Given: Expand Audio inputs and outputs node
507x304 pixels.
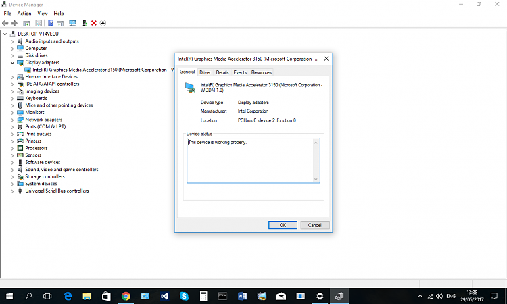Looking at the screenshot, I should pos(12,41).
